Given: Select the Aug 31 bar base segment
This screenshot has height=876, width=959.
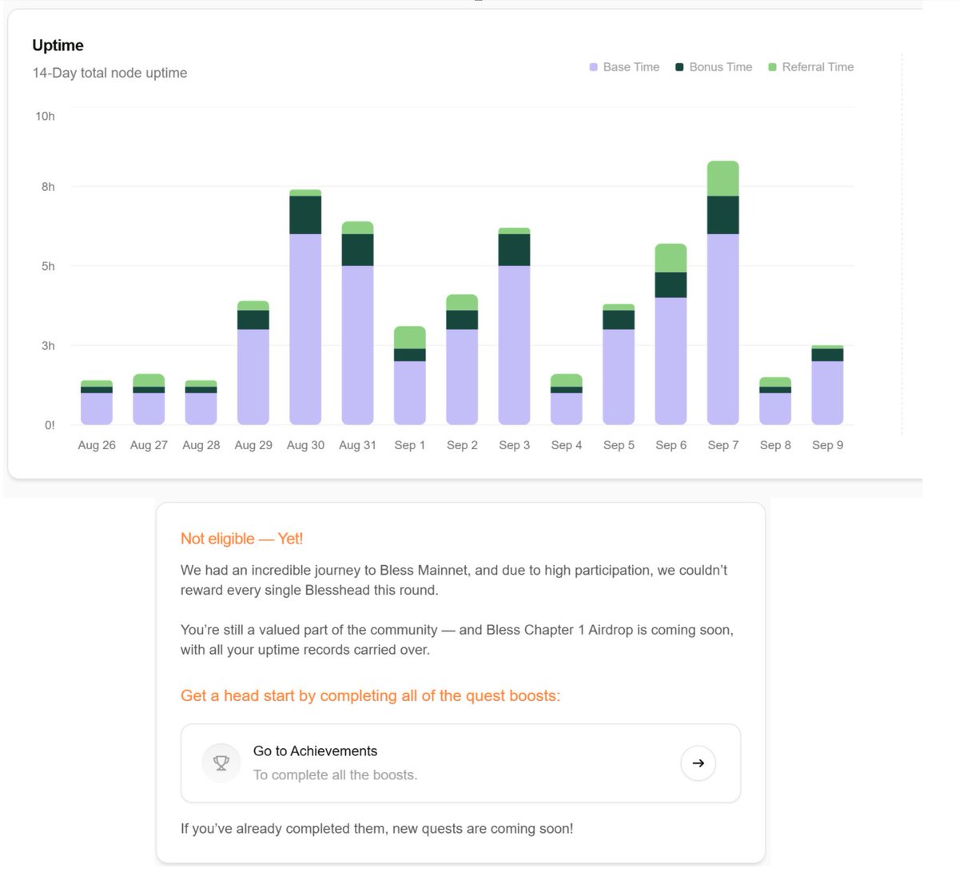Looking at the screenshot, I should click(x=357, y=345).
